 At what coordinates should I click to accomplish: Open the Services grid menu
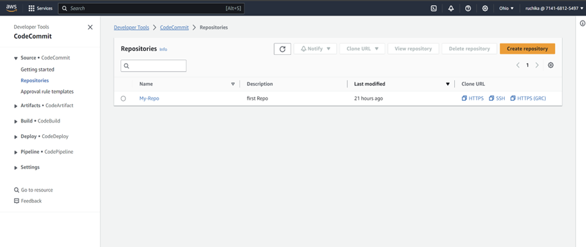tap(40, 8)
